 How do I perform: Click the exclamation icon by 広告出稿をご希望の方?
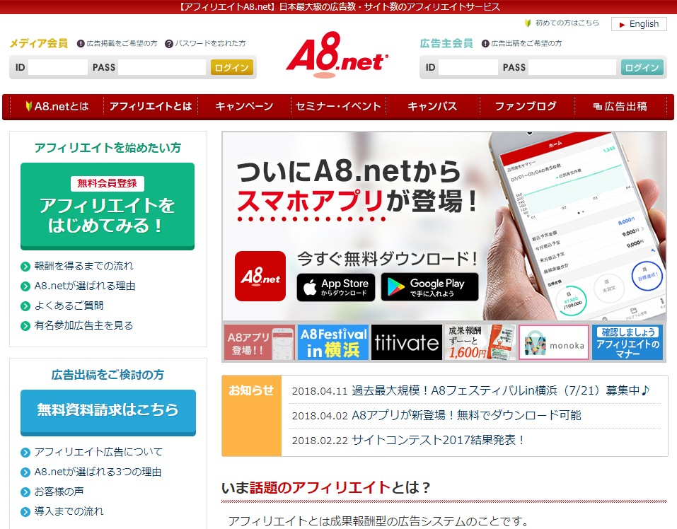485,44
